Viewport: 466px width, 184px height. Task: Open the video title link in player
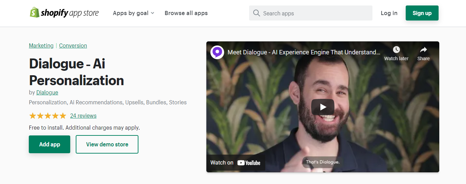pyautogui.click(x=304, y=52)
